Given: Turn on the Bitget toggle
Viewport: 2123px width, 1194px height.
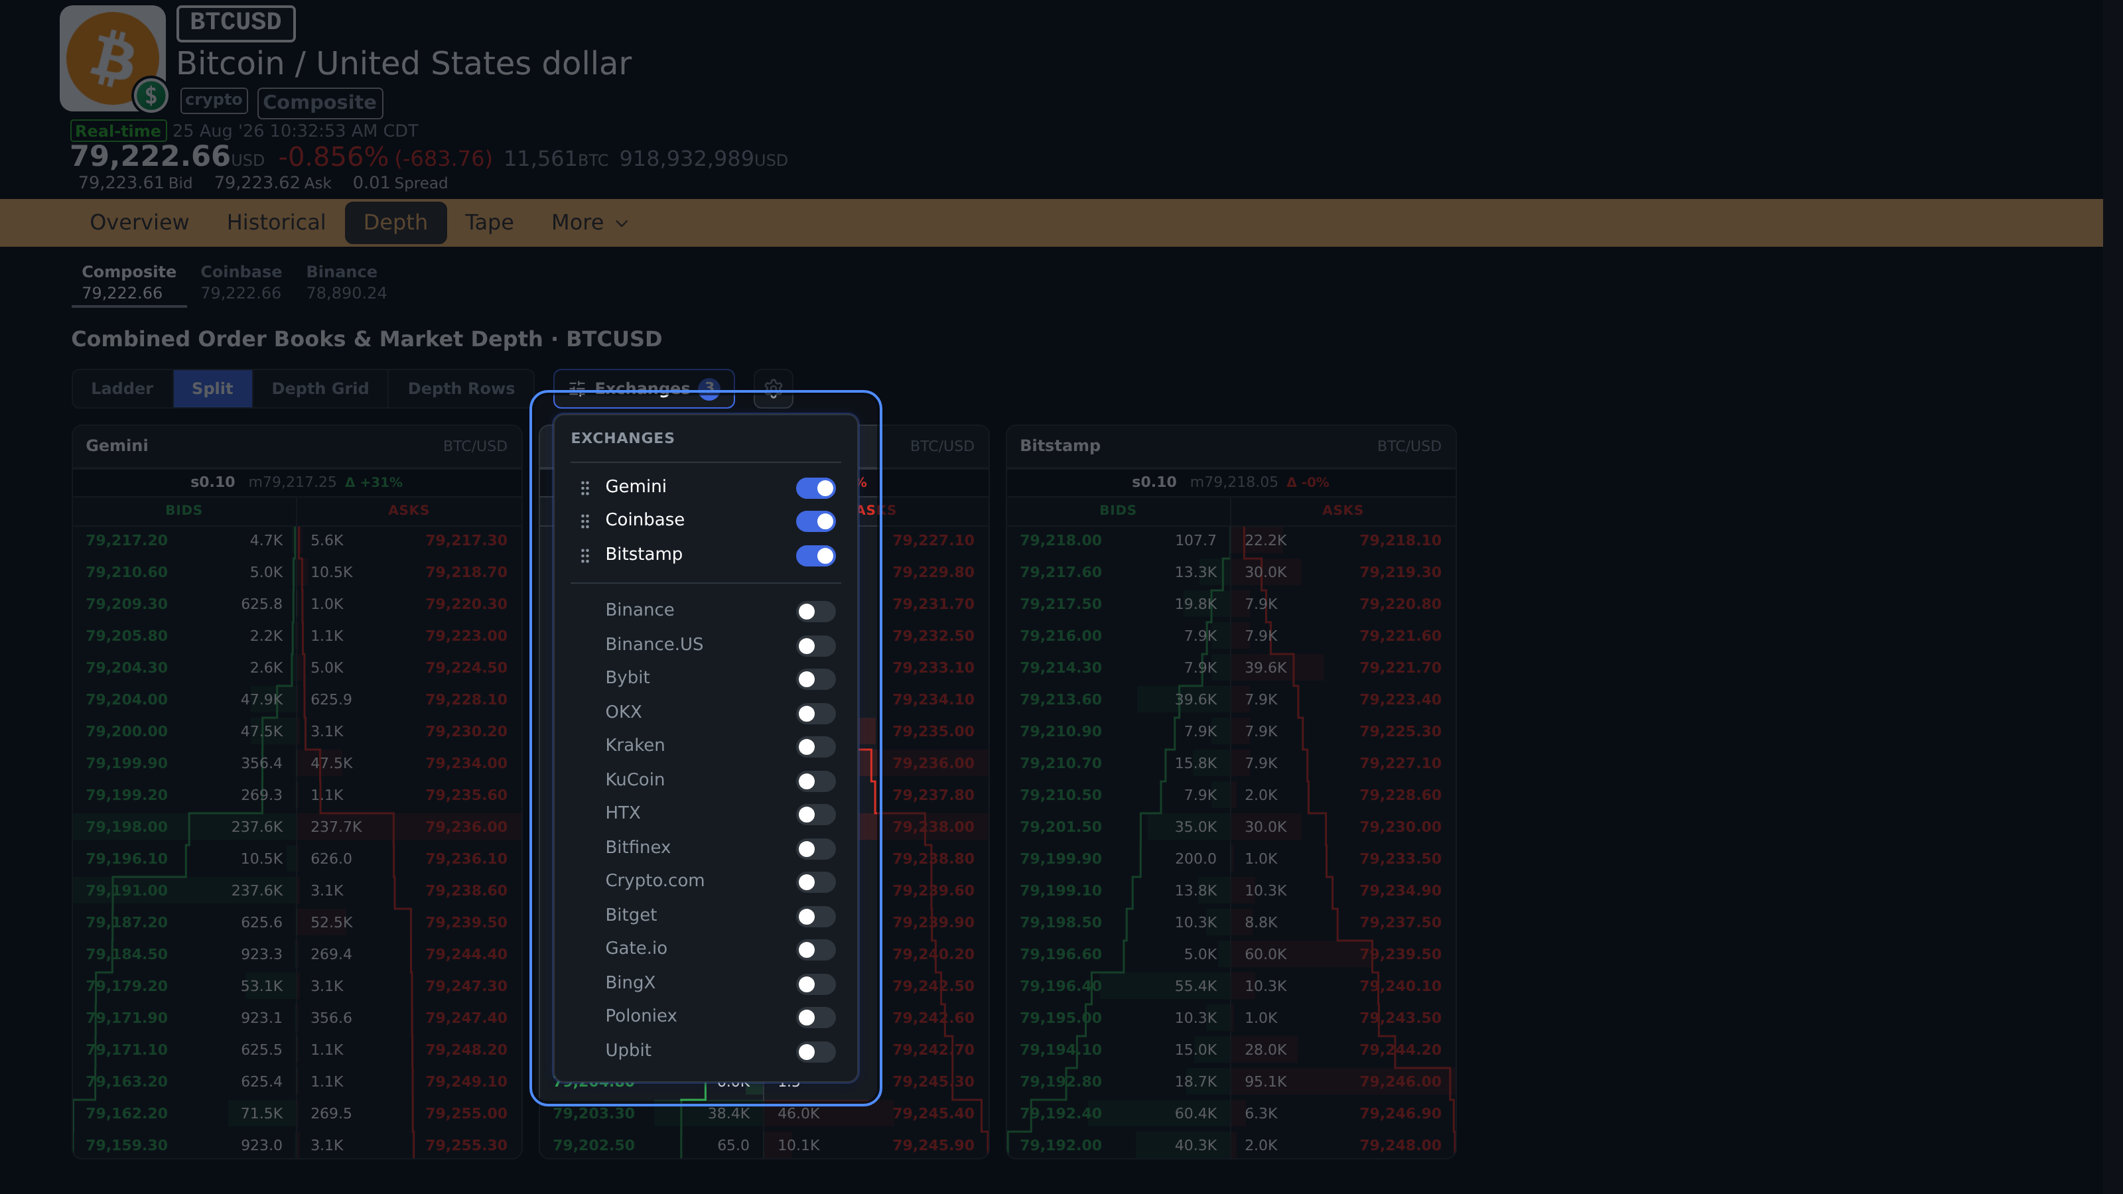Looking at the screenshot, I should pos(815,916).
